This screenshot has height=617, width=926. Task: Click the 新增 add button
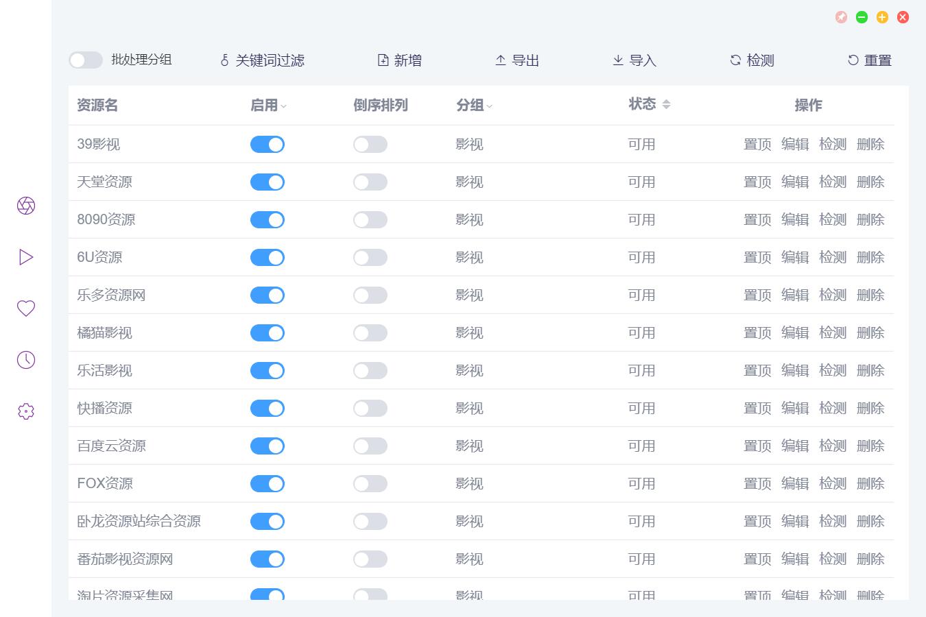pyautogui.click(x=400, y=60)
